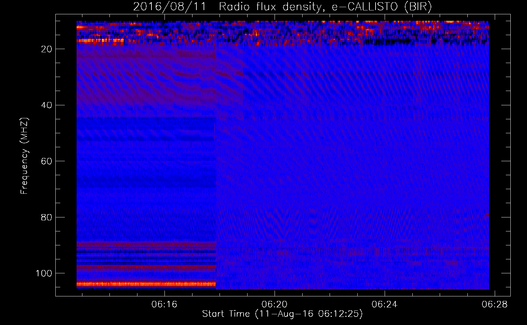The height and width of the screenshot is (325, 527).
Task: Click the 'Start Time (11-Aug-16 06:12:25)' x-axis label
Action: tap(282, 314)
